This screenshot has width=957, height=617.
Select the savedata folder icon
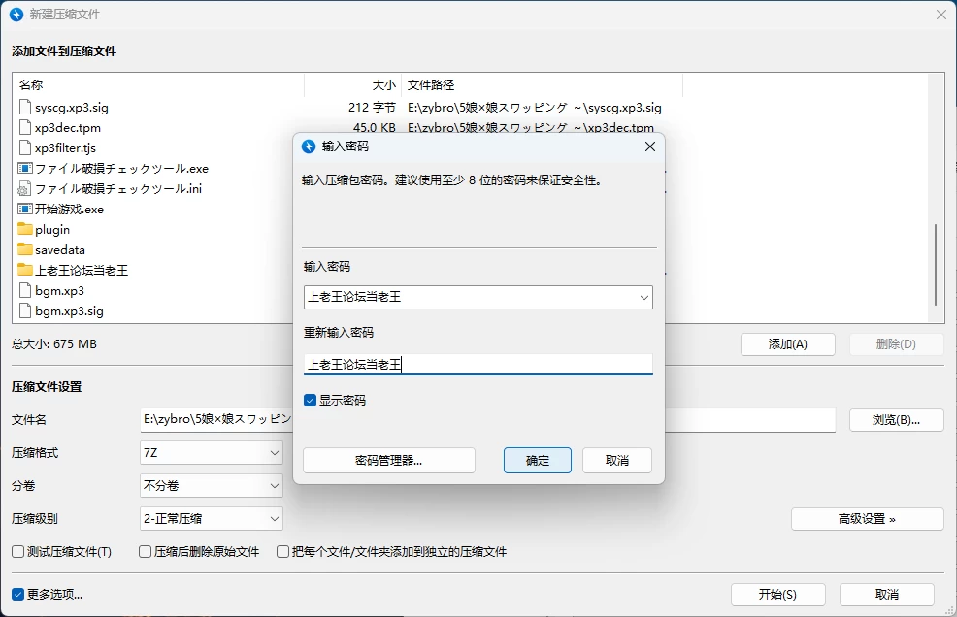tap(25, 249)
